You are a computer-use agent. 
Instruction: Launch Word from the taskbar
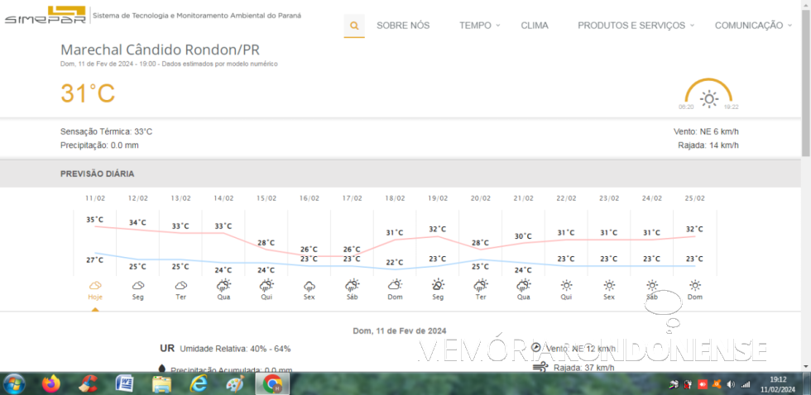(125, 383)
